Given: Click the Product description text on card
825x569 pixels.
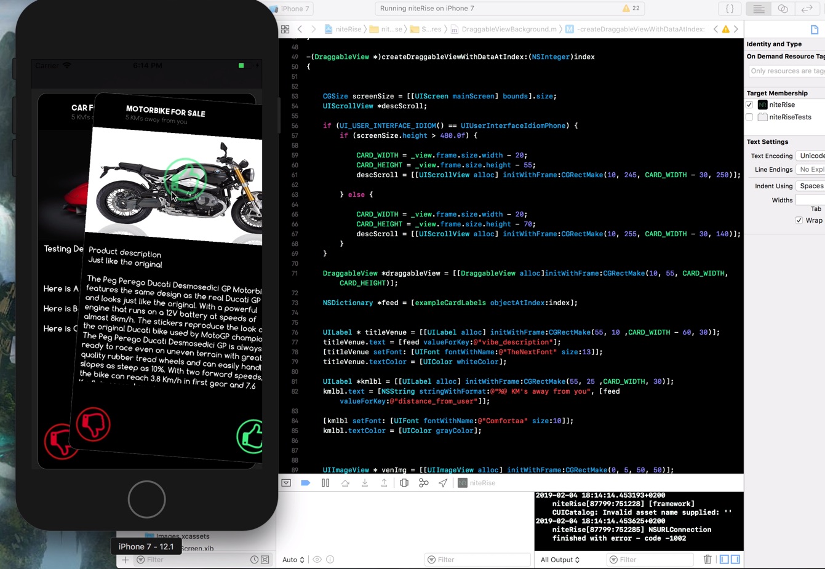Looking at the screenshot, I should tap(125, 252).
